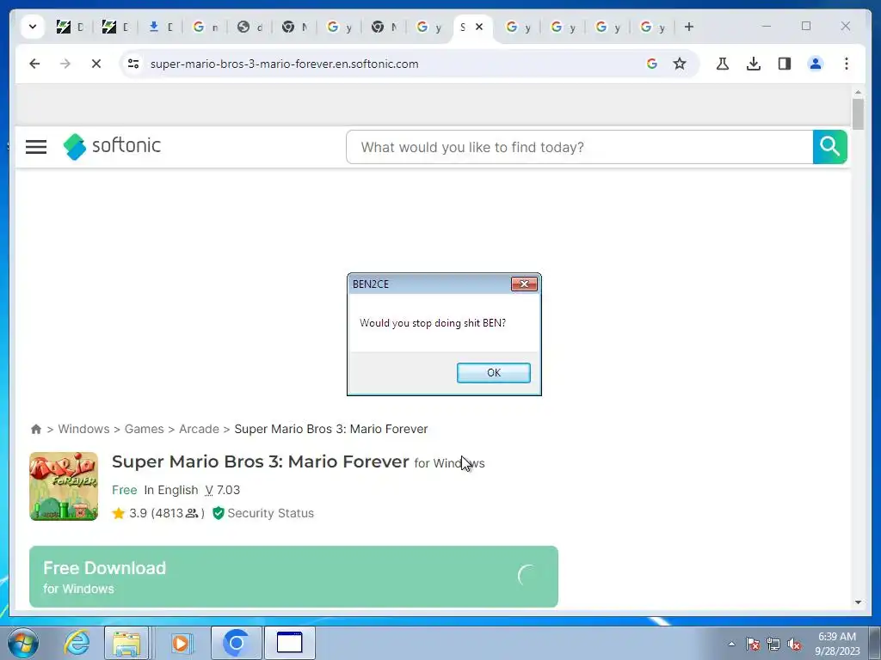Open the taskbar clock 6:39 AM

click(837, 644)
